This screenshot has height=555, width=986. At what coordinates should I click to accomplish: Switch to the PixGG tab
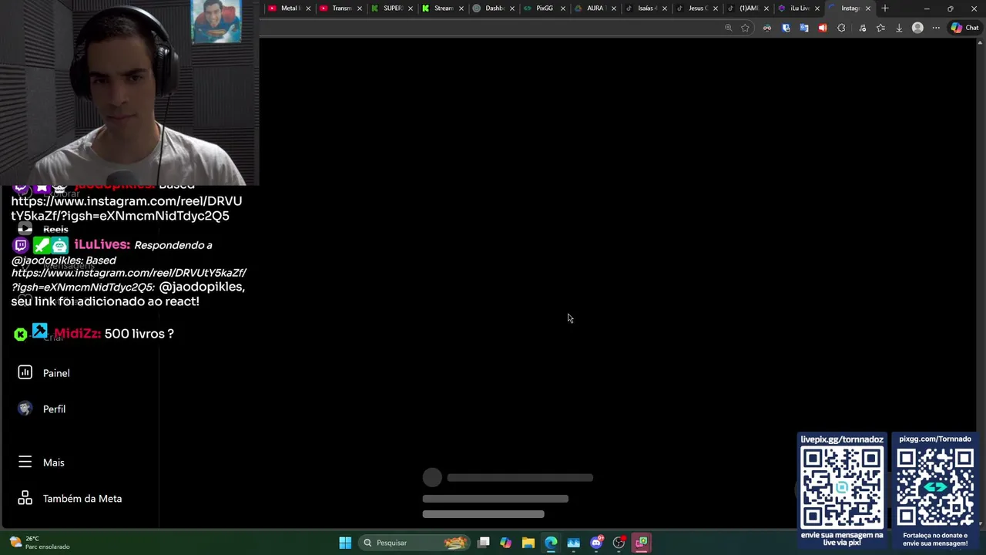coord(544,8)
